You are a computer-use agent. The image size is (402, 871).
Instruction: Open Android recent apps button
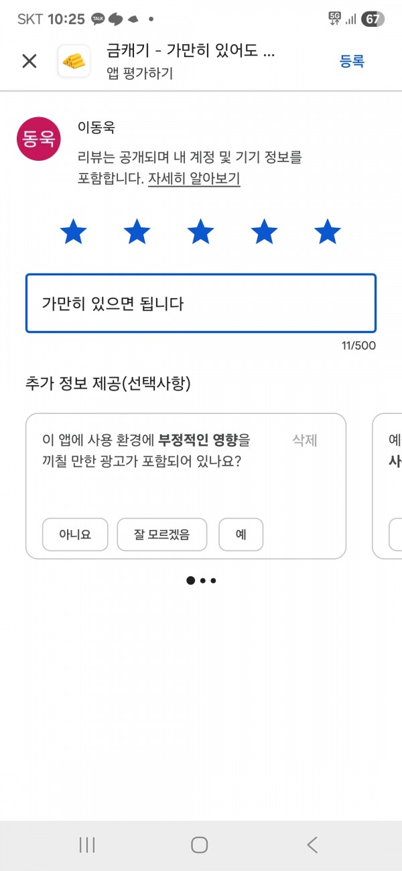[x=87, y=845]
